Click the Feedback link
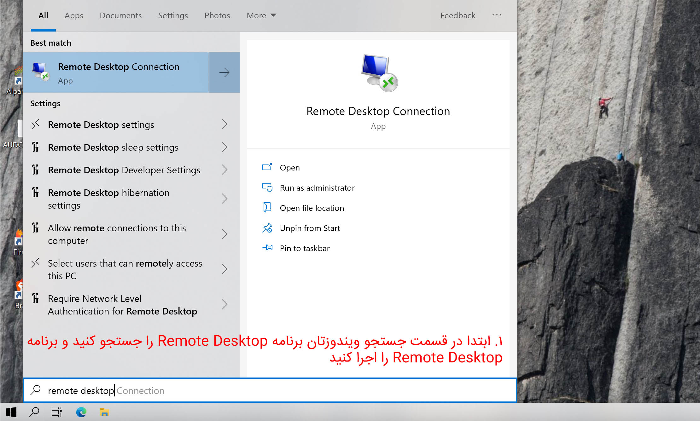 click(x=458, y=15)
